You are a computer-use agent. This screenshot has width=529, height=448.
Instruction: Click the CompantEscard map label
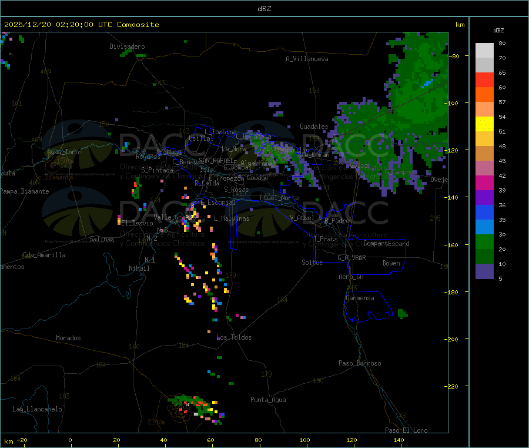(386, 244)
